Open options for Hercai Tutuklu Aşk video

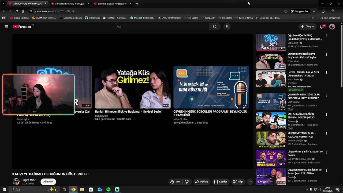coord(326,73)
